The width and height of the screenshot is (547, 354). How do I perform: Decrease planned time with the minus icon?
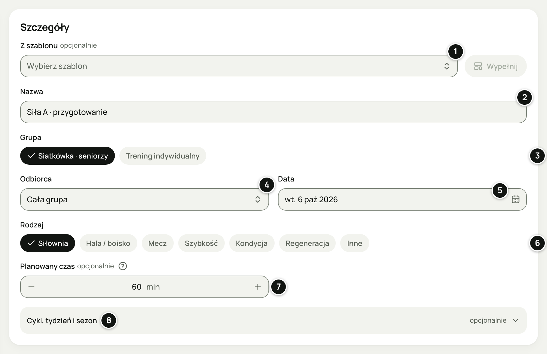click(31, 287)
